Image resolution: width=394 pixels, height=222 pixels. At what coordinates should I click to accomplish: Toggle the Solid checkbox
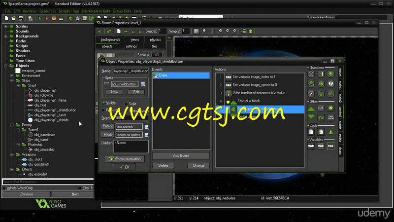tap(126, 104)
